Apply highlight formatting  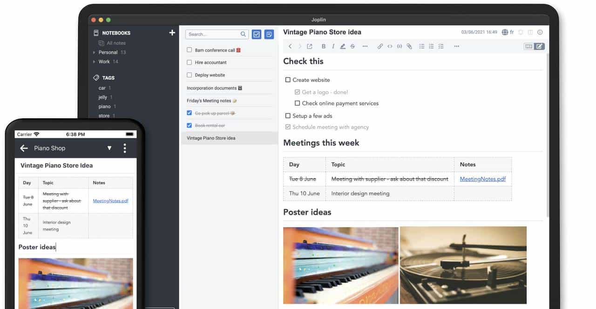(343, 46)
